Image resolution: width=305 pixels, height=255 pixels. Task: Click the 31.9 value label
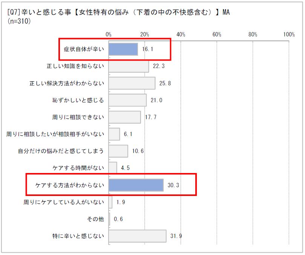[x=176, y=236]
